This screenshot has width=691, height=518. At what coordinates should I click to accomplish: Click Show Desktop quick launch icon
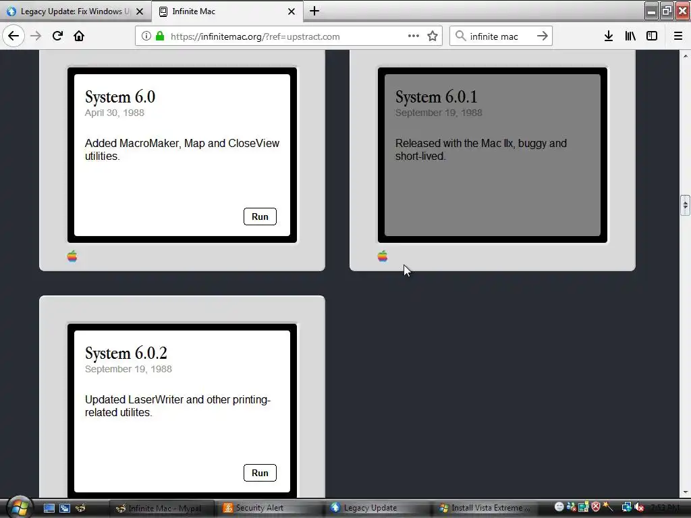(49, 508)
